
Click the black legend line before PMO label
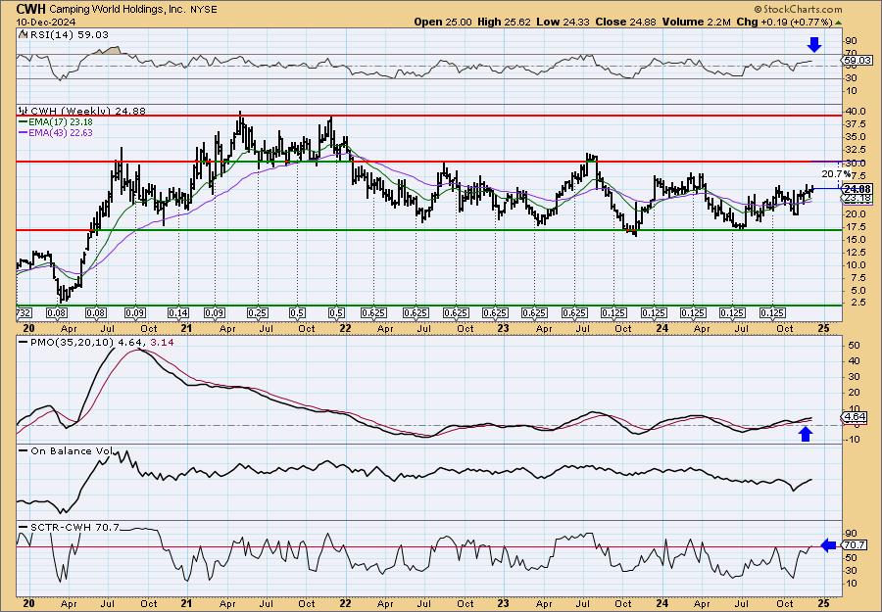click(24, 342)
